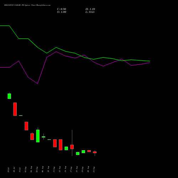178x178 pixels.
Task: Select the close value C: 0.90
Action: pos(62,9)
